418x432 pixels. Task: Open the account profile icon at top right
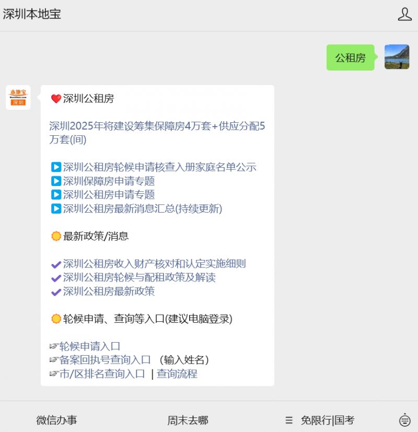point(404,14)
